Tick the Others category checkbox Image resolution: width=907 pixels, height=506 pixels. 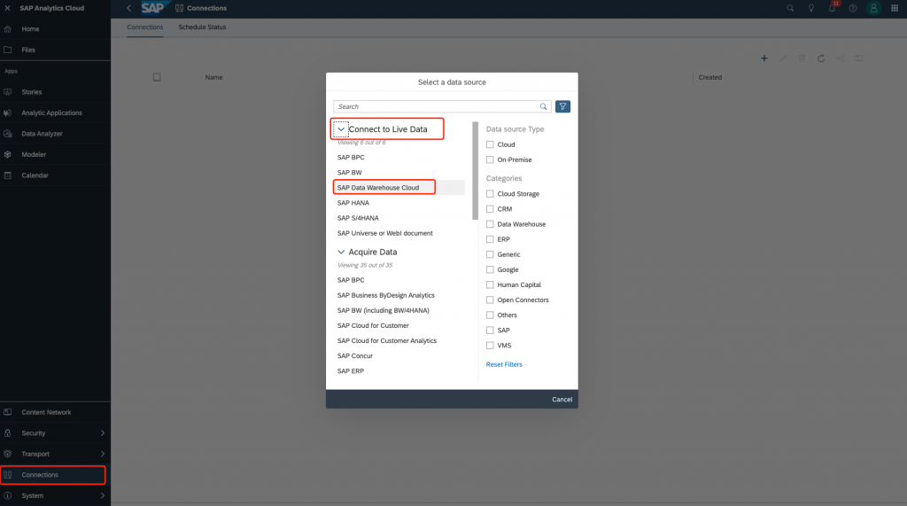point(490,315)
